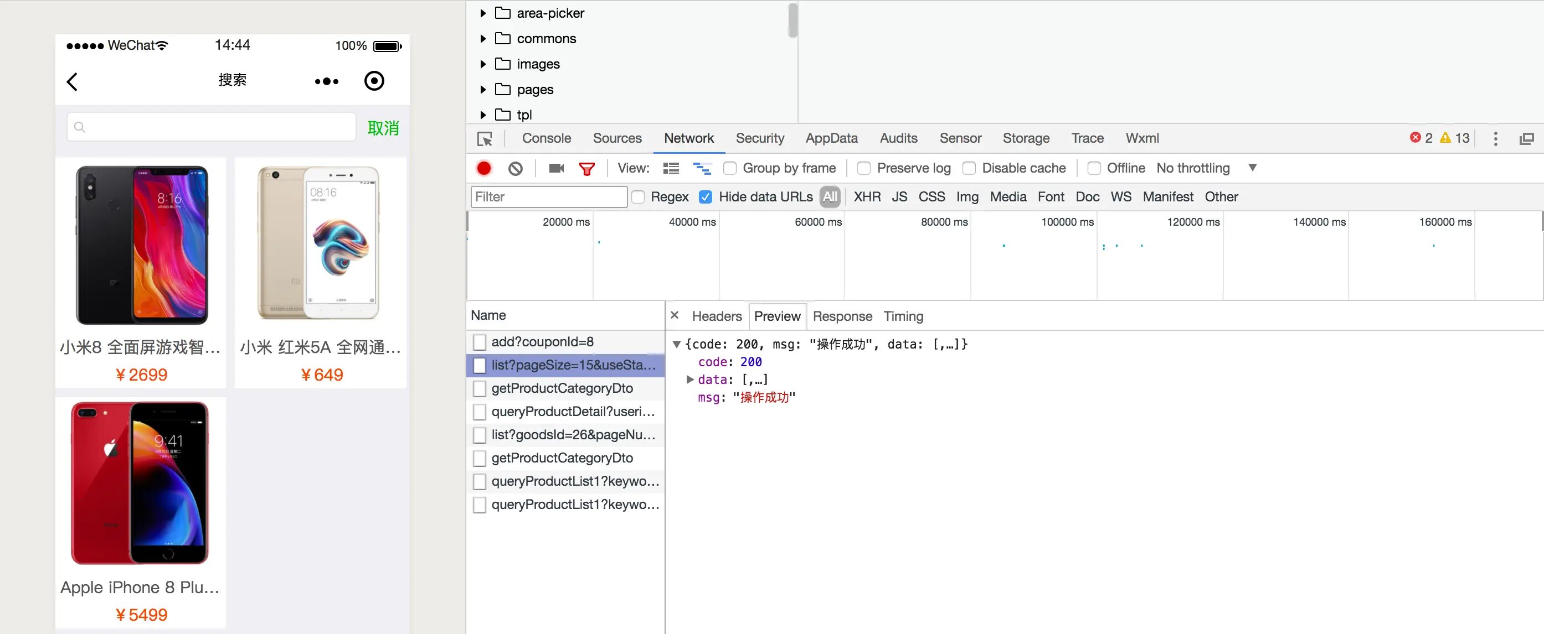Click the commons folder icon
This screenshot has height=634, width=1544.
(502, 38)
